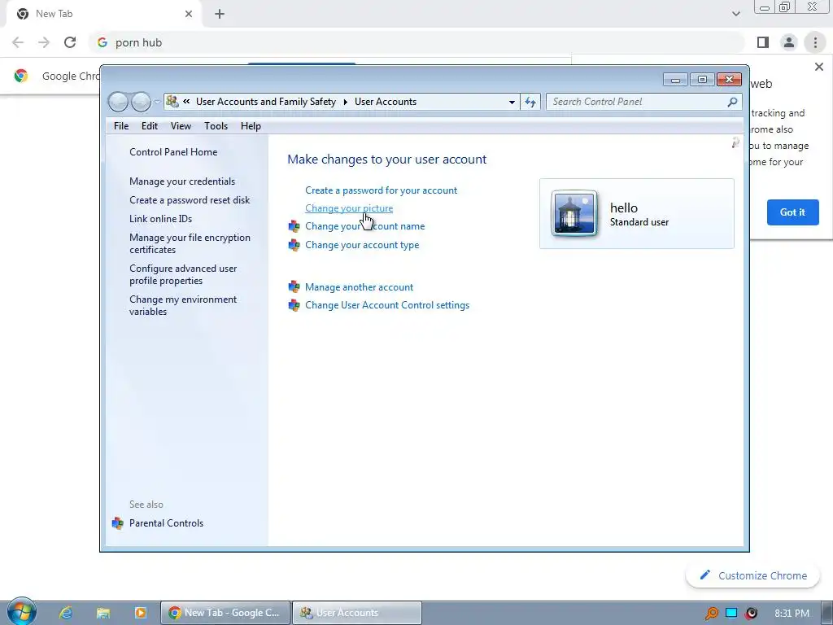
Task: Open Parental Controls link
Action: tap(166, 523)
